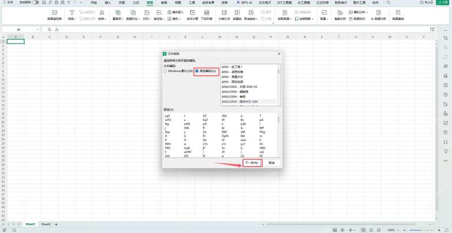Click the Get Data (获取数据) icon

point(285,12)
